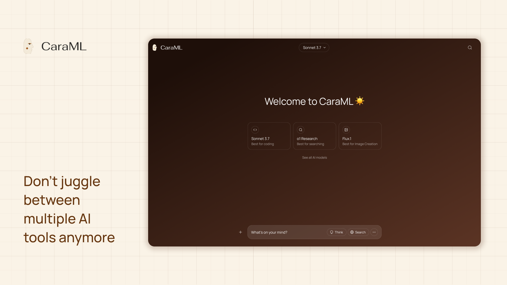Screen dimensions: 507x285
Task: Click the globe icon in Search button
Action: pyautogui.click(x=352, y=232)
